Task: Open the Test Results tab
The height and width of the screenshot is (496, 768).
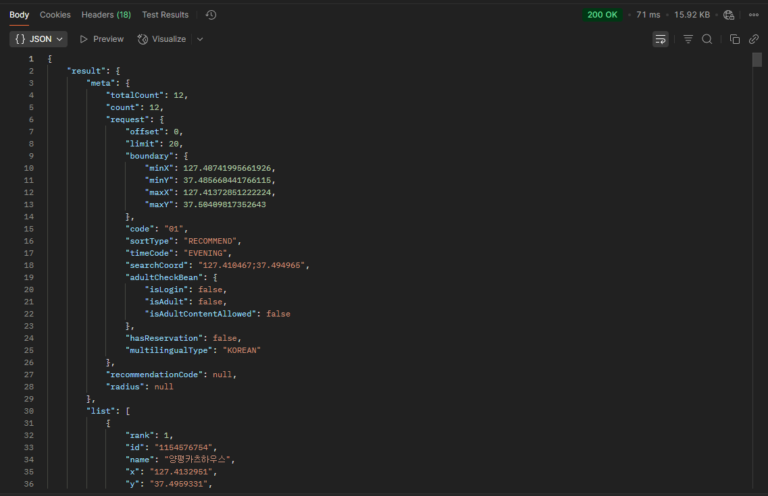Action: [165, 15]
